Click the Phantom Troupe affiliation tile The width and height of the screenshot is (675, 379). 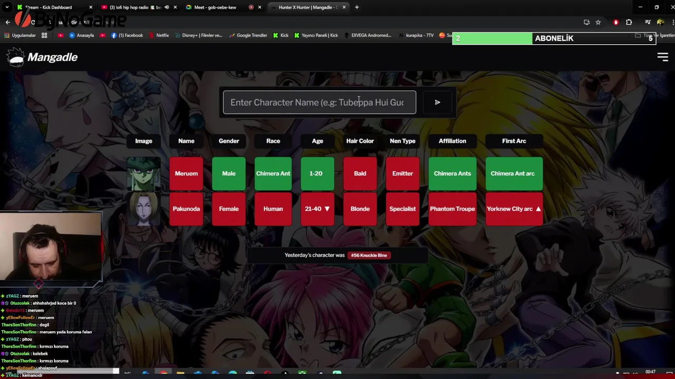coord(452,209)
